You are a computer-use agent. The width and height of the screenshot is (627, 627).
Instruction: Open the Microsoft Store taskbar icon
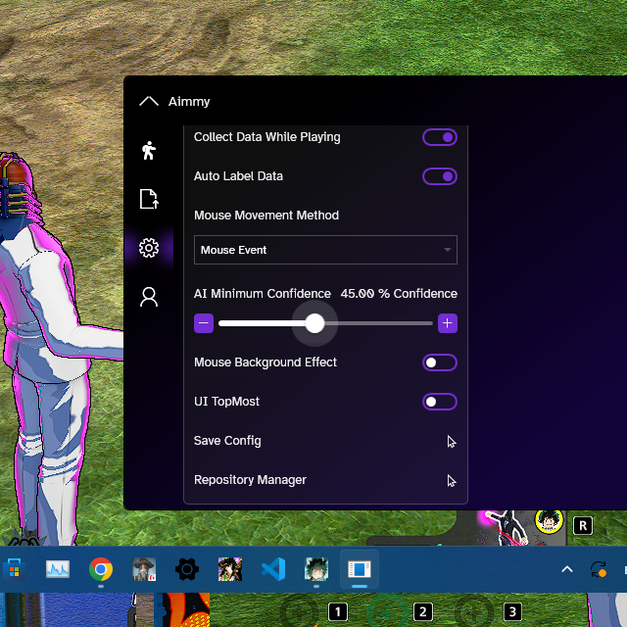tap(15, 569)
